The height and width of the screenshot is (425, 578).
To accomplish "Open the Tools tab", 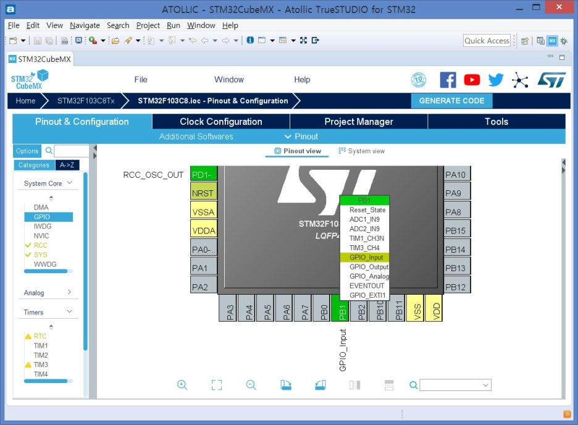I will [x=496, y=122].
